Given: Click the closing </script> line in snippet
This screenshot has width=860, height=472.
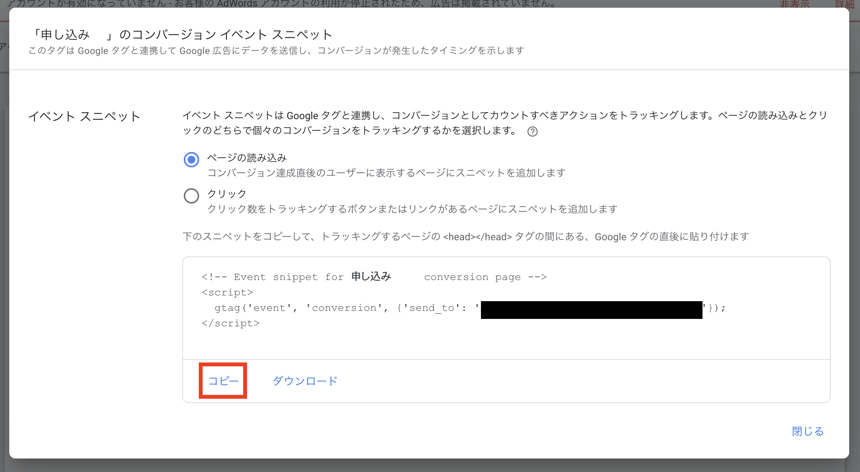Looking at the screenshot, I should (x=230, y=324).
